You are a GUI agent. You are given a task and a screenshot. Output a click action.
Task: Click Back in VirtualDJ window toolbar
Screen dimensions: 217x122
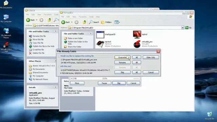[65, 22]
